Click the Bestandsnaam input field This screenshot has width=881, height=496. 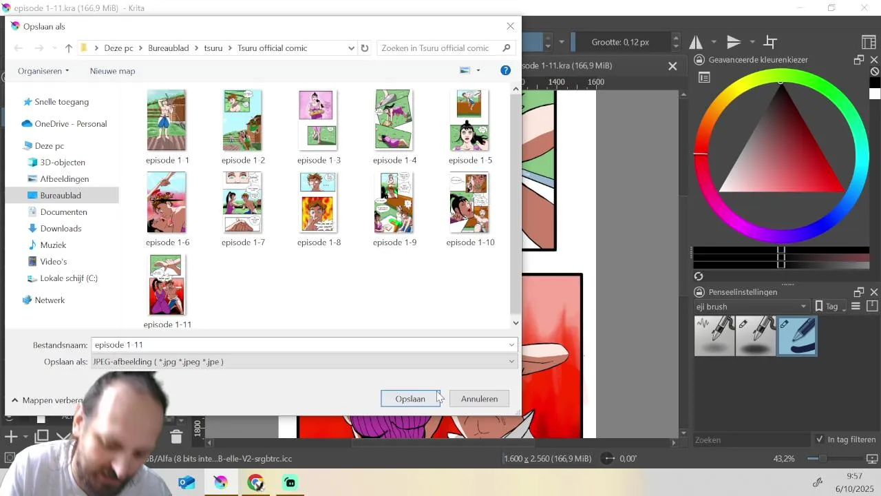coord(299,345)
